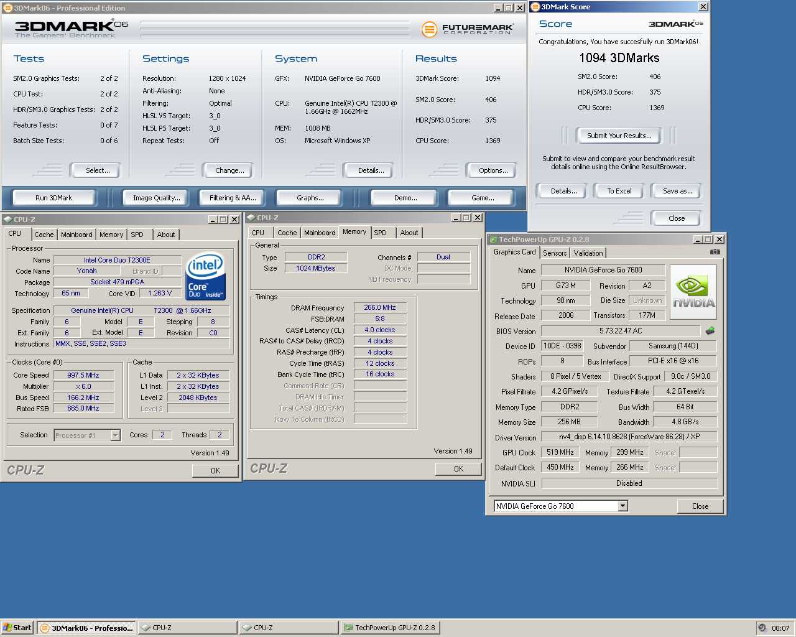
Task: Click Submit Your Results button
Action: point(619,136)
